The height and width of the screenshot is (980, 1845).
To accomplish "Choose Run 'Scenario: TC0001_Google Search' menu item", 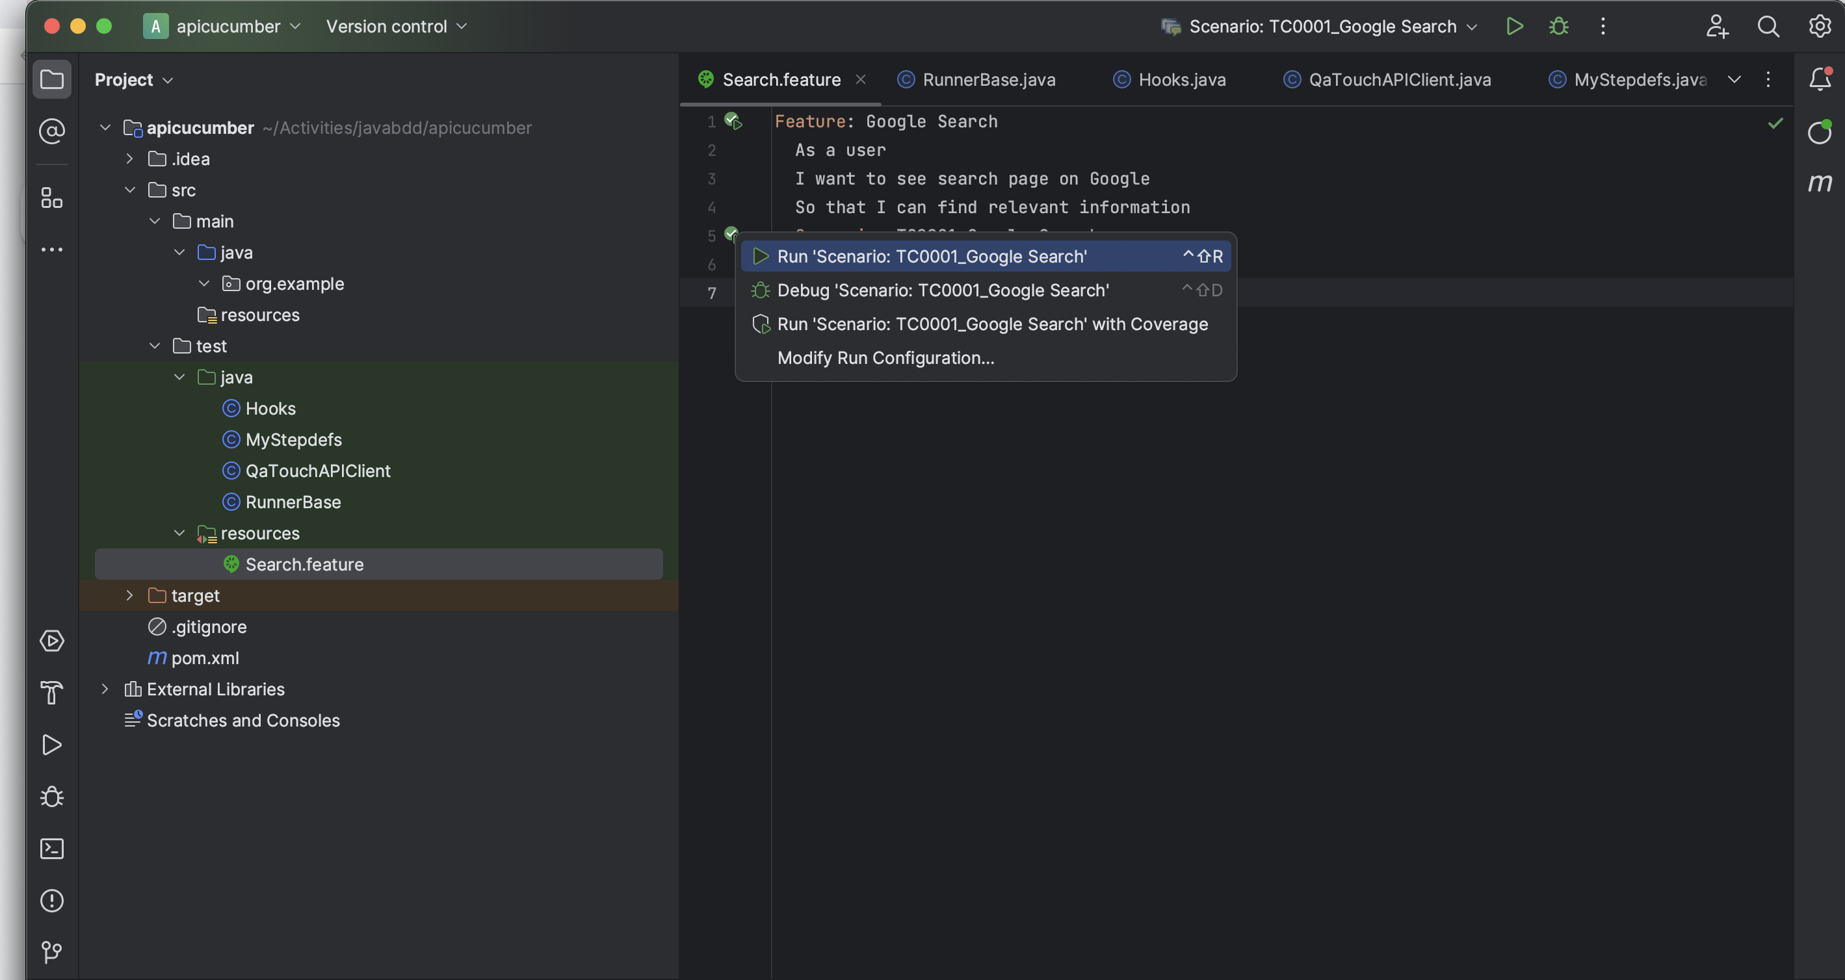I will [x=986, y=256].
